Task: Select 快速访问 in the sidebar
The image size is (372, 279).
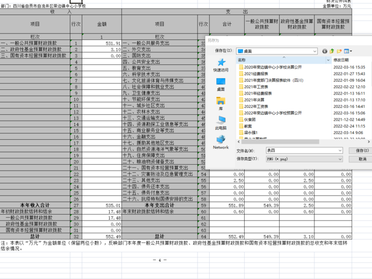Action: click(x=221, y=65)
